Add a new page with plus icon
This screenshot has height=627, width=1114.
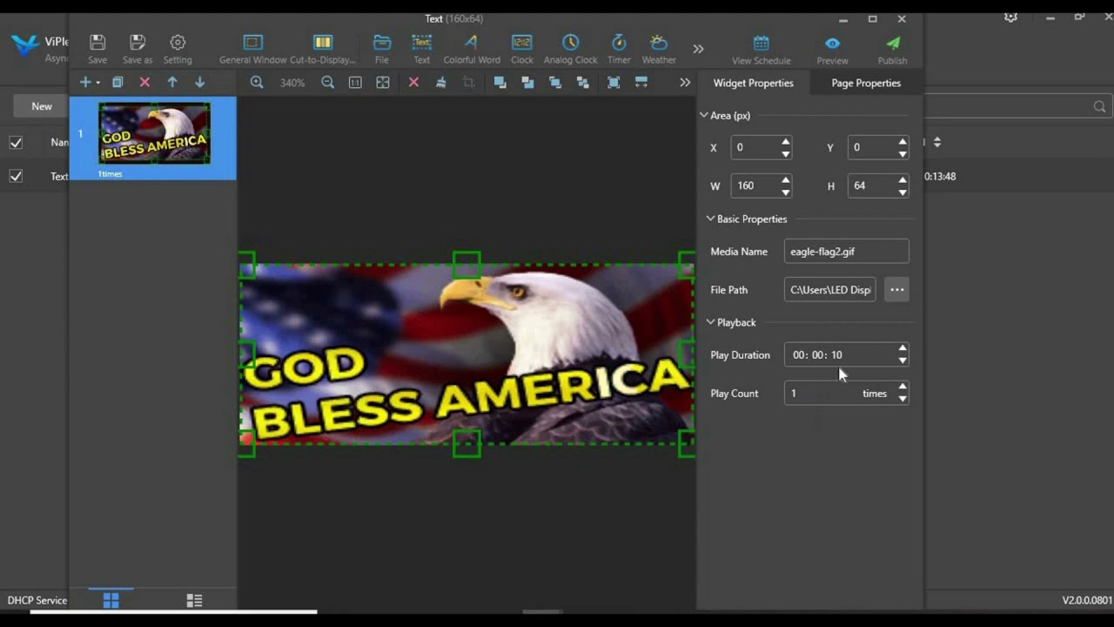point(84,82)
